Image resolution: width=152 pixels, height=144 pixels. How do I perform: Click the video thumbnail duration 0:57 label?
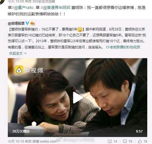click(x=139, y=131)
